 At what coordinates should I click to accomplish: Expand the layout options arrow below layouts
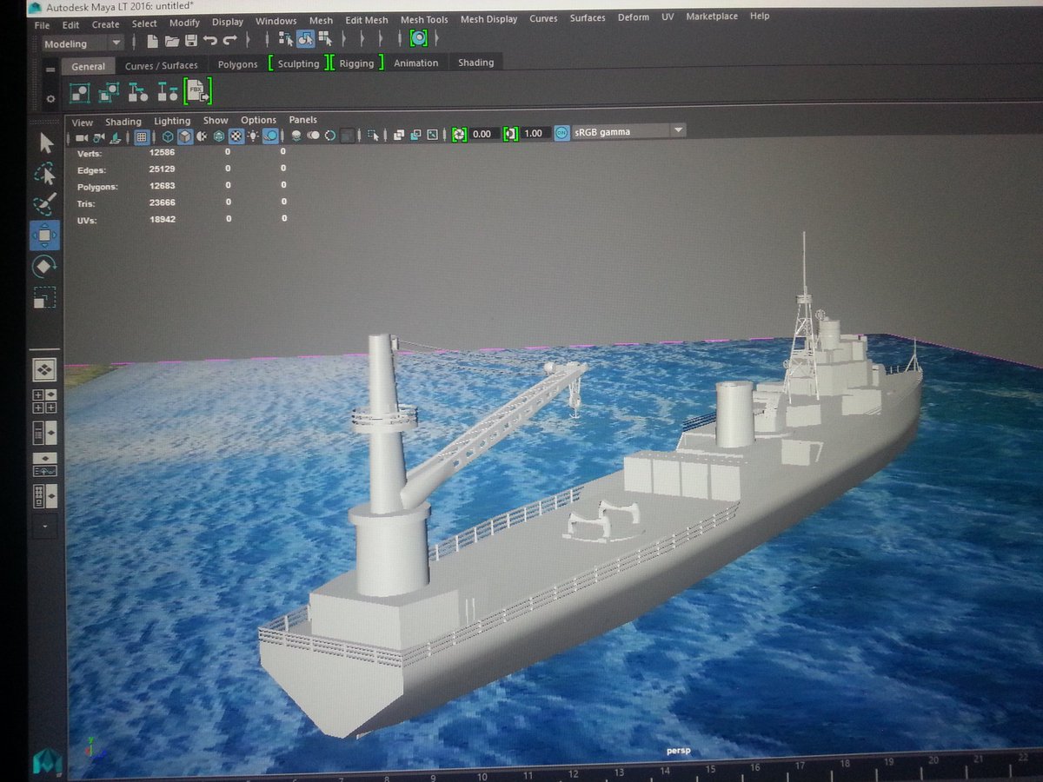tap(45, 527)
